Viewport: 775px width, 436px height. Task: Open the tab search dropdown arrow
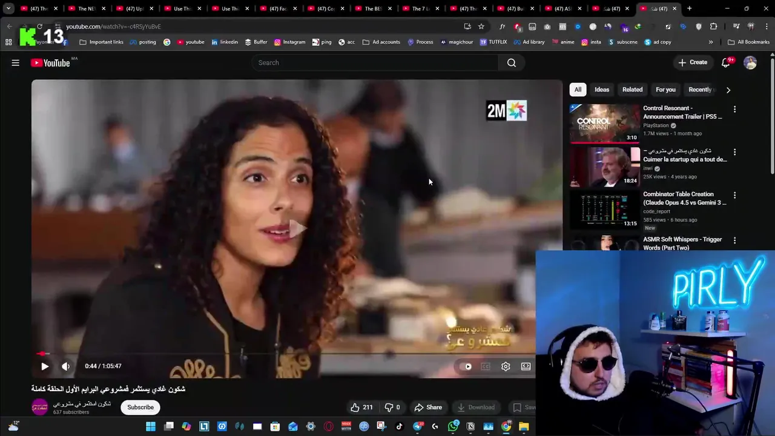click(8, 8)
